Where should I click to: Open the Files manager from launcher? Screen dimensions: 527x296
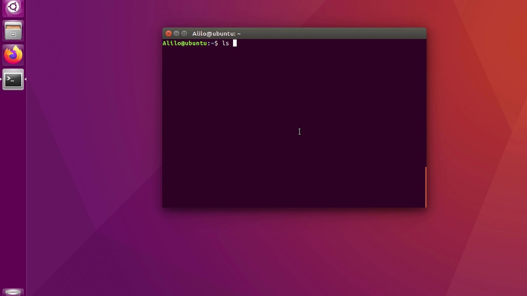click(x=13, y=31)
